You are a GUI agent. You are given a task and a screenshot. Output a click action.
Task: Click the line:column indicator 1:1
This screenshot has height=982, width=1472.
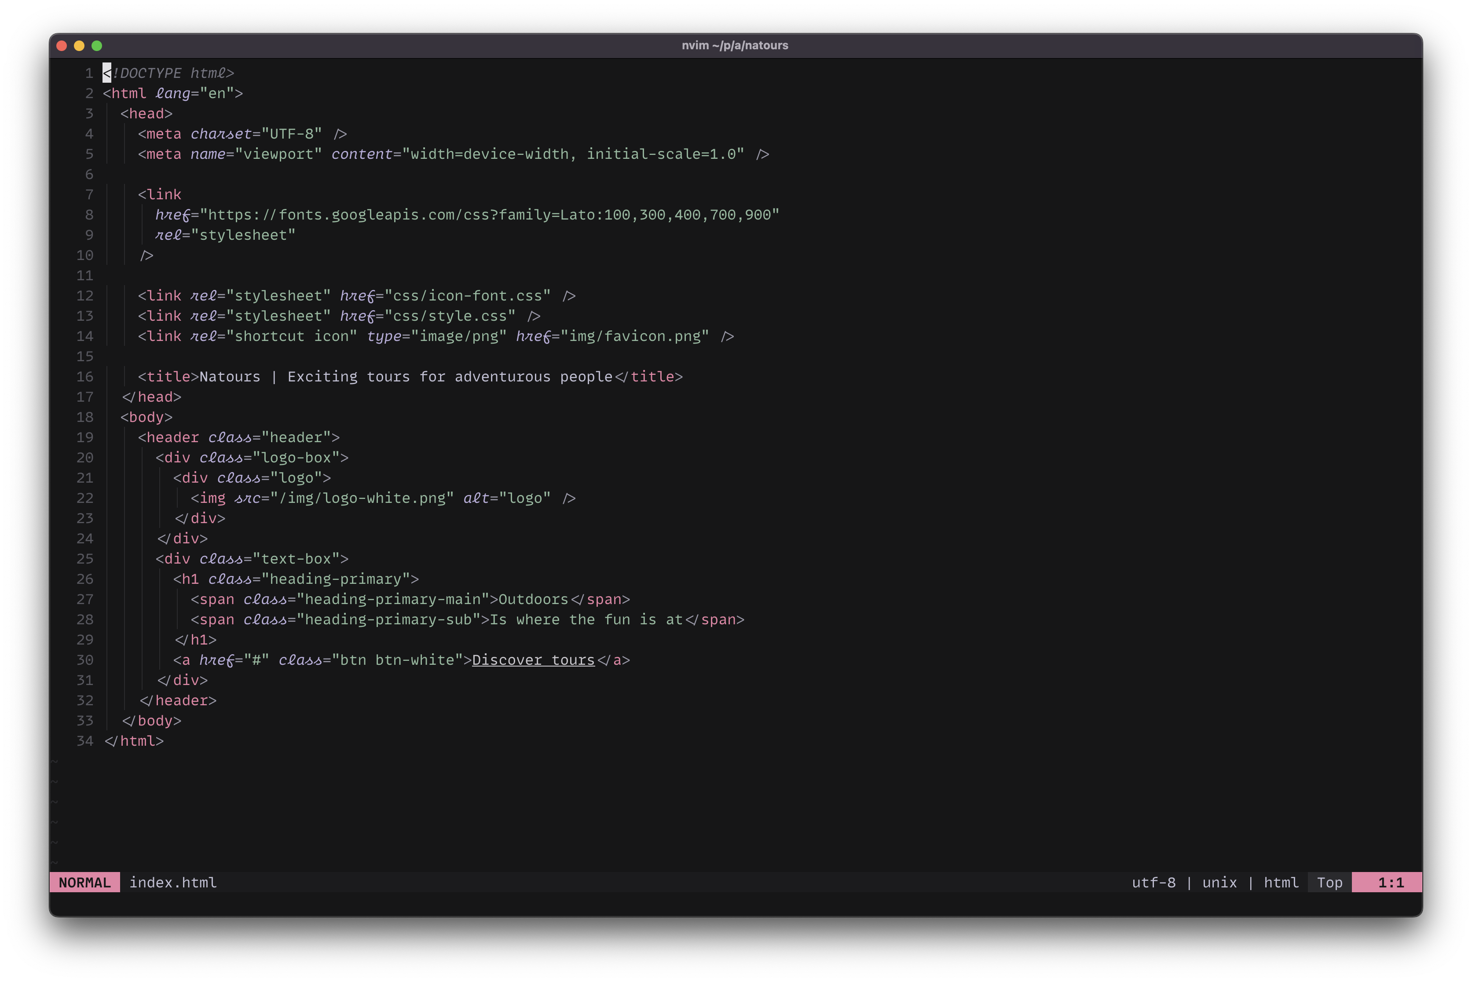(x=1391, y=882)
